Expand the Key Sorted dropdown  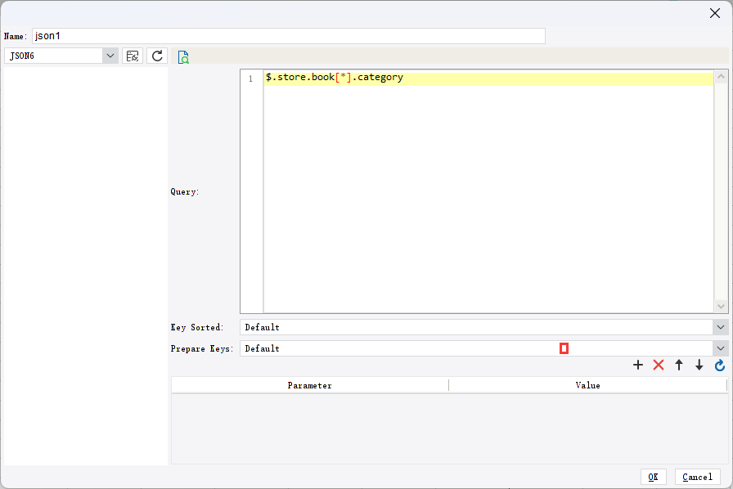[x=722, y=327]
